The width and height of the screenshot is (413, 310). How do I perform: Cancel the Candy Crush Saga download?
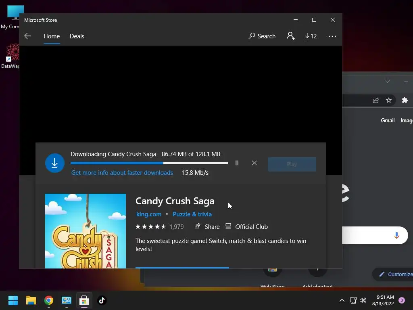point(254,163)
